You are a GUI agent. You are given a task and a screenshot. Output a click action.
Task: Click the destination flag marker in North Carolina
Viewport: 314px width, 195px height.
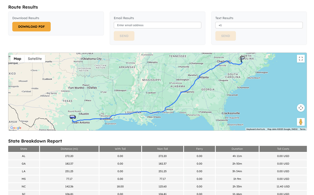[242, 59]
